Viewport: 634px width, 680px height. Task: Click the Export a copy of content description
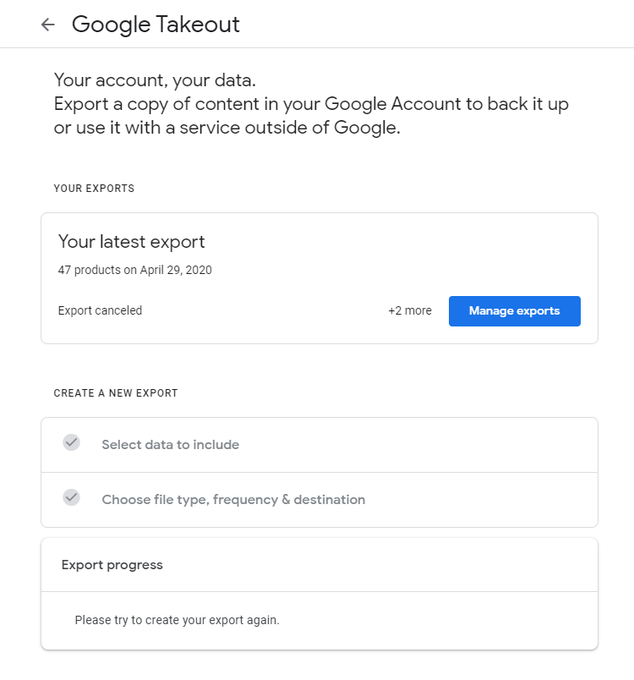(x=311, y=105)
